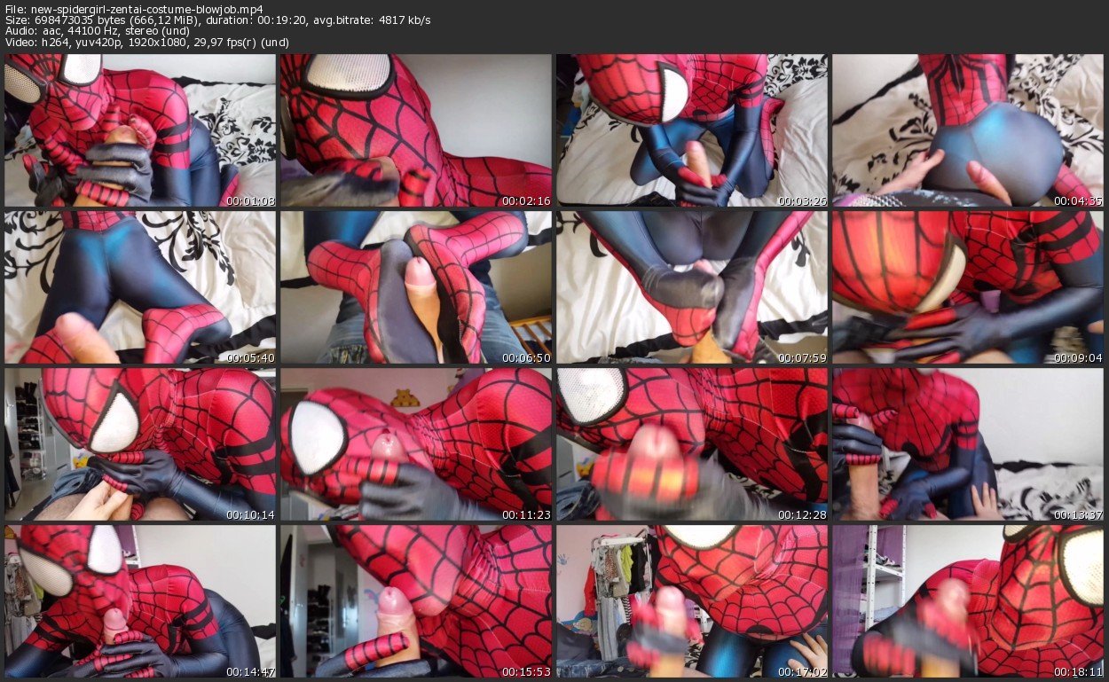Image resolution: width=1109 pixels, height=682 pixels.
Task: Open the frame timestamped 00:07:59
Action: pyautogui.click(x=692, y=287)
